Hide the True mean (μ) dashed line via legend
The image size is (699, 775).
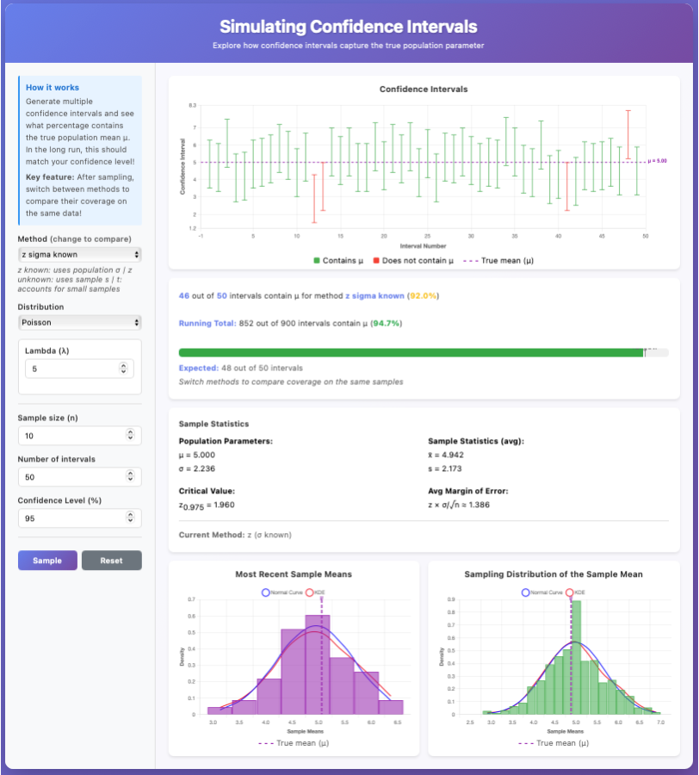click(x=469, y=259)
